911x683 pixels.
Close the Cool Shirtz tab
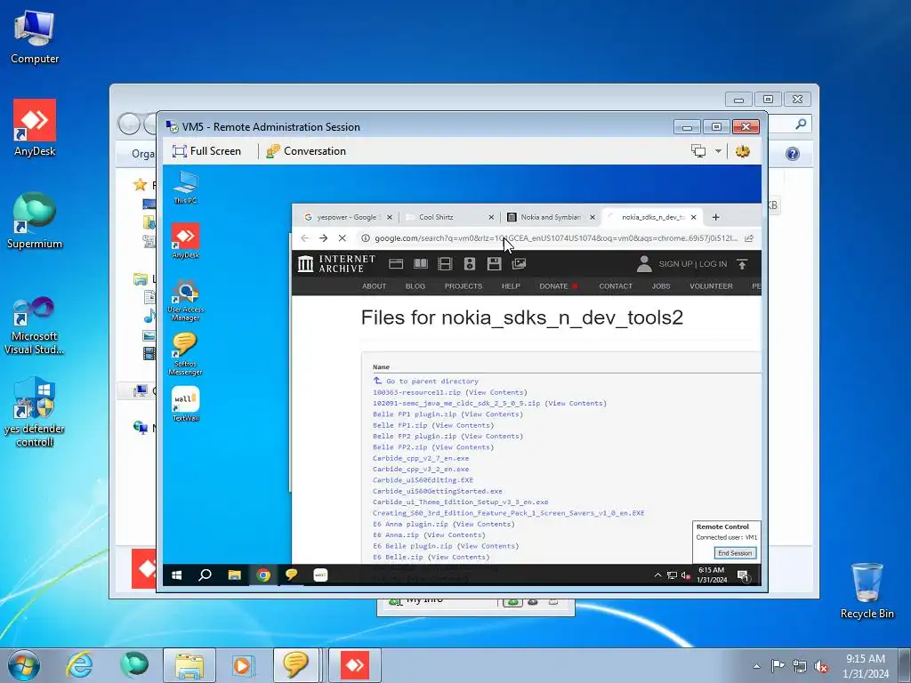pyautogui.click(x=491, y=217)
